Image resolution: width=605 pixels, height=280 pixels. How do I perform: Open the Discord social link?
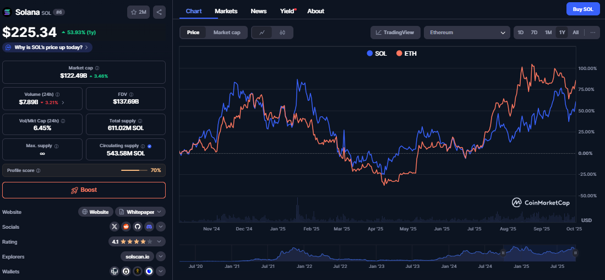pyautogui.click(x=149, y=227)
